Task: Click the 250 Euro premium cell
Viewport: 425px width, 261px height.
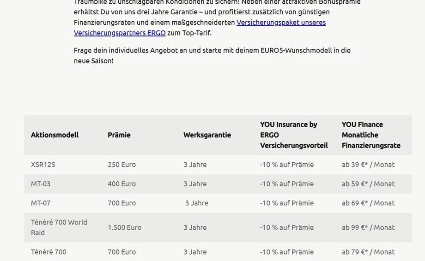Action: (x=121, y=165)
